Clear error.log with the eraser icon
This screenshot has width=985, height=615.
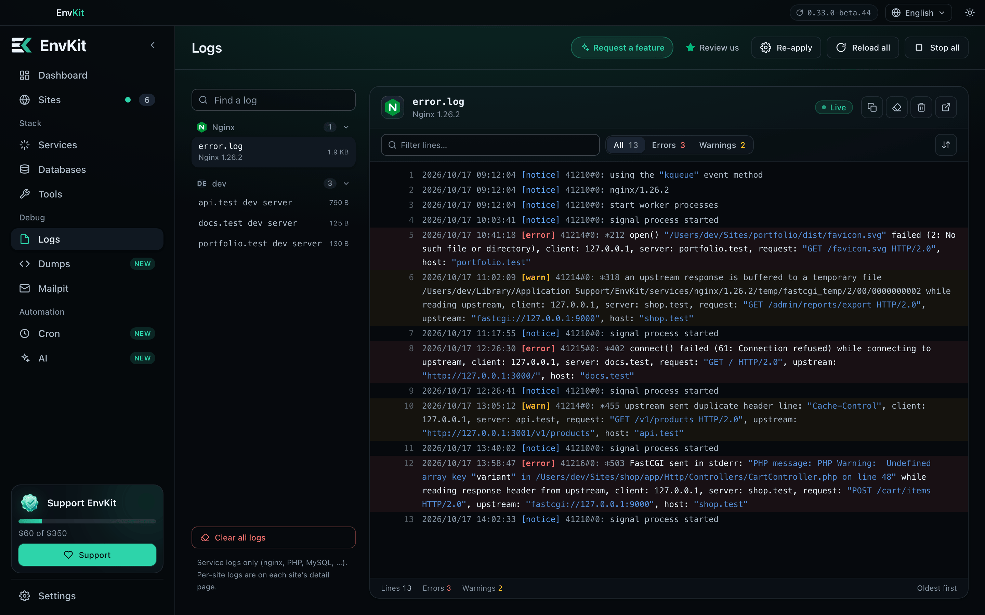coord(897,107)
